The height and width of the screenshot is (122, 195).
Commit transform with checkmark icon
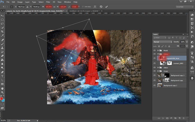pyautogui.click(x=106, y=6)
